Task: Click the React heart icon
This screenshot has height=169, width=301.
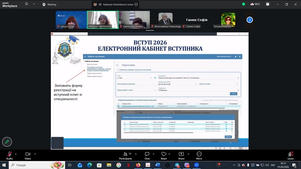Action: [x=164, y=154]
